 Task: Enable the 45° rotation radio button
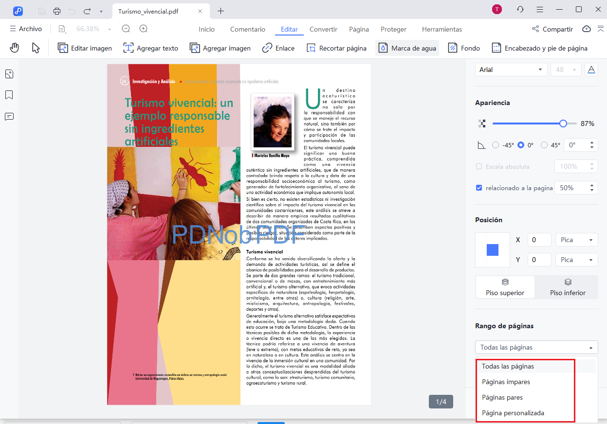coord(544,144)
